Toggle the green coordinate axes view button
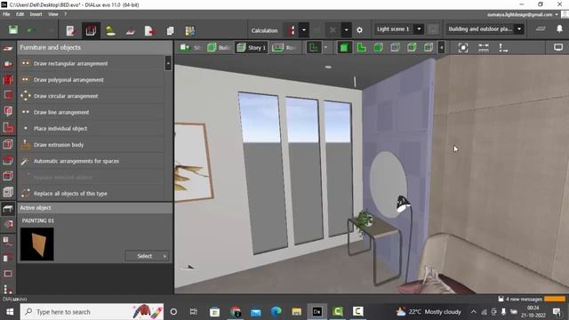569x320 pixels. tap(314, 47)
